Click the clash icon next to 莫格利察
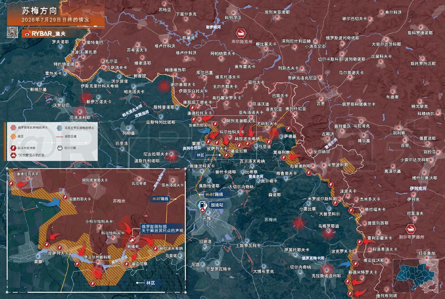The image size is (445, 299). pyautogui.click(x=284, y=158)
